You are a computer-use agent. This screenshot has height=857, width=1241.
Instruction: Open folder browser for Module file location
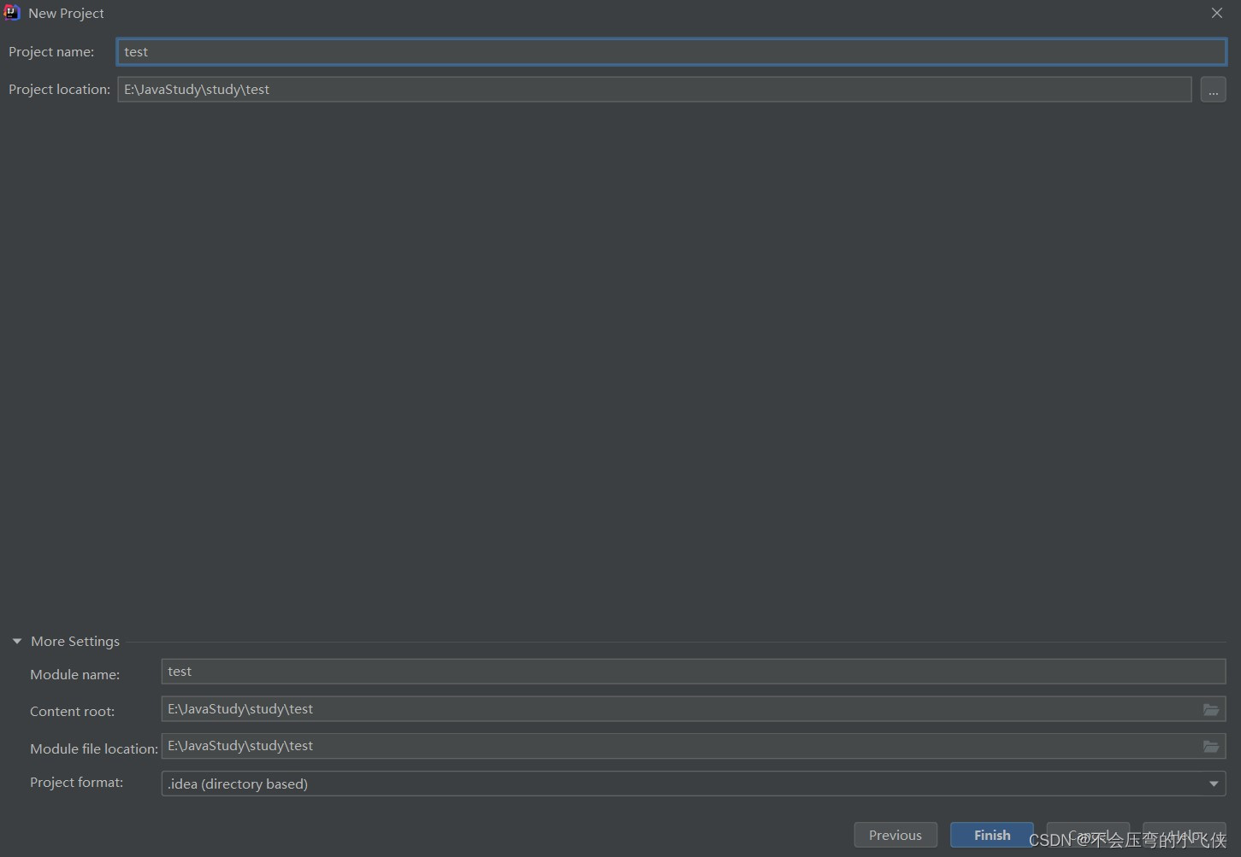(x=1211, y=747)
